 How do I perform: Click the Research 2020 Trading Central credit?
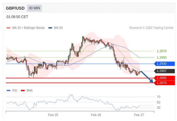pos(151,28)
